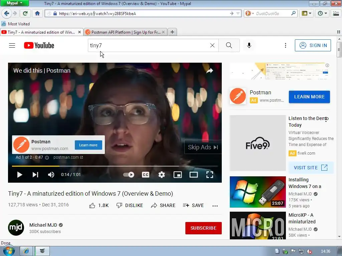This screenshot has width=342, height=256.
Task: Open bookmarks menu dropdown
Action: tap(307, 13)
